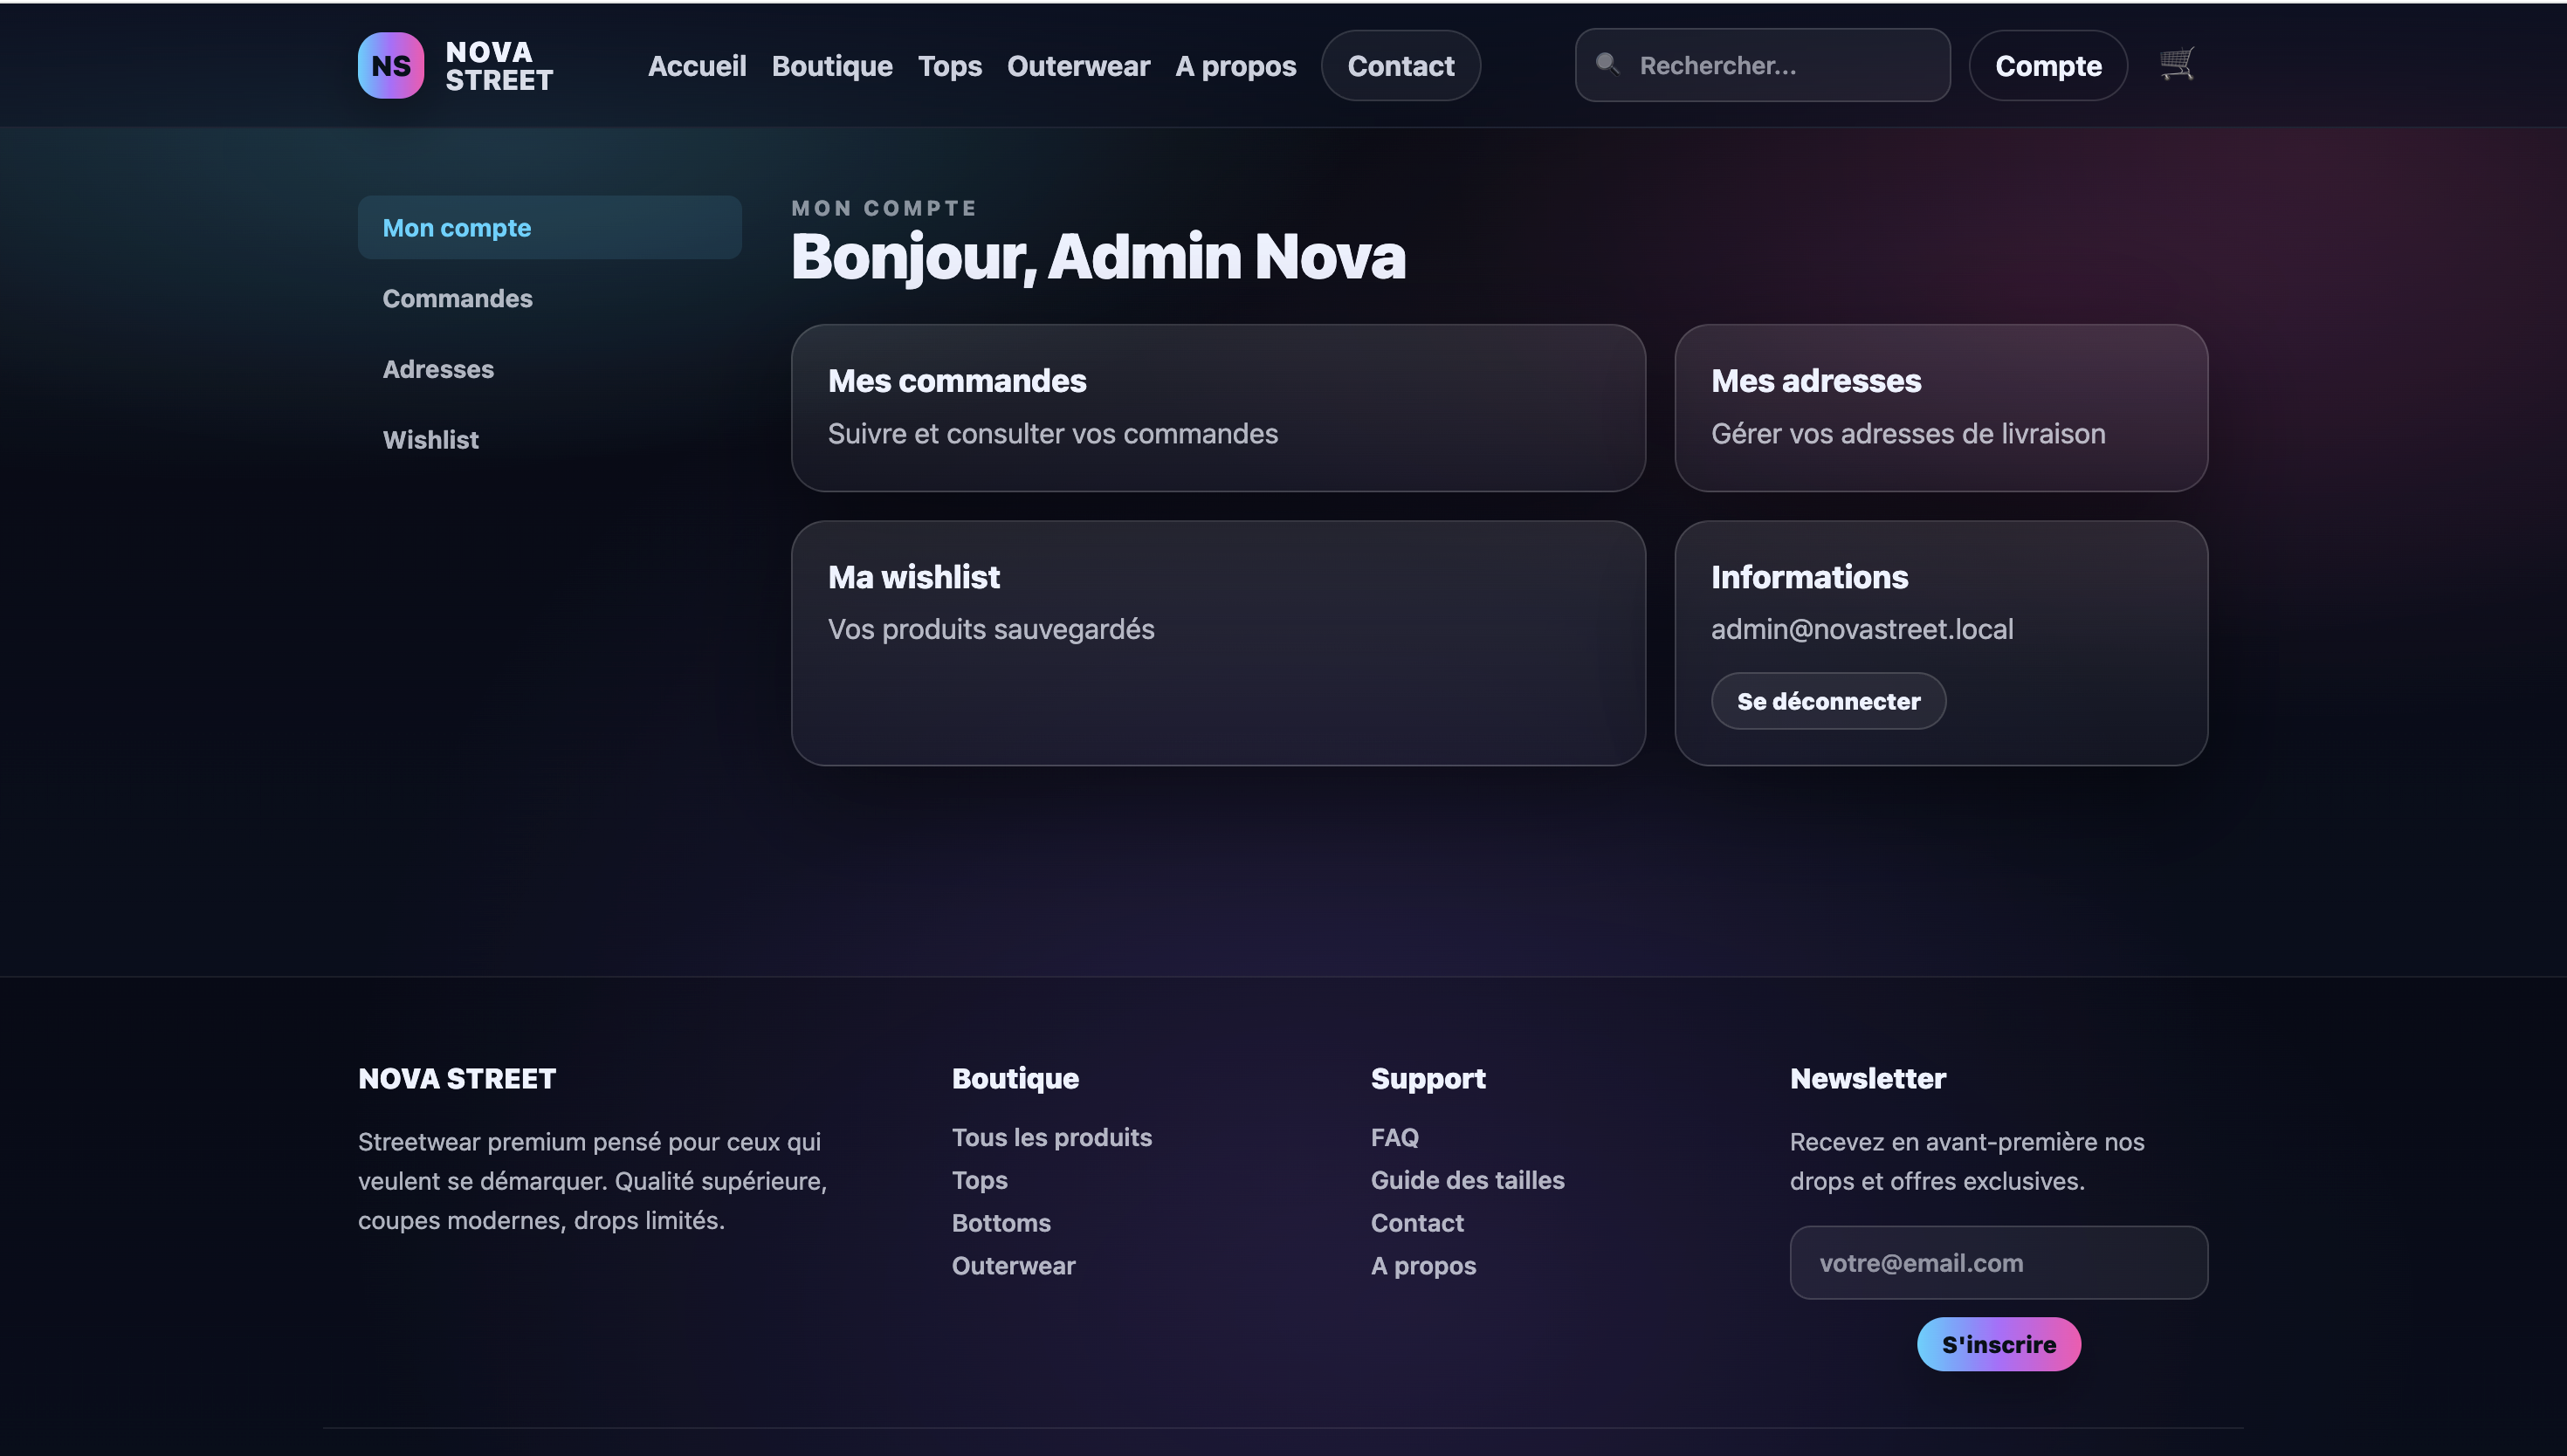Click the NS logo icon

click(390, 66)
